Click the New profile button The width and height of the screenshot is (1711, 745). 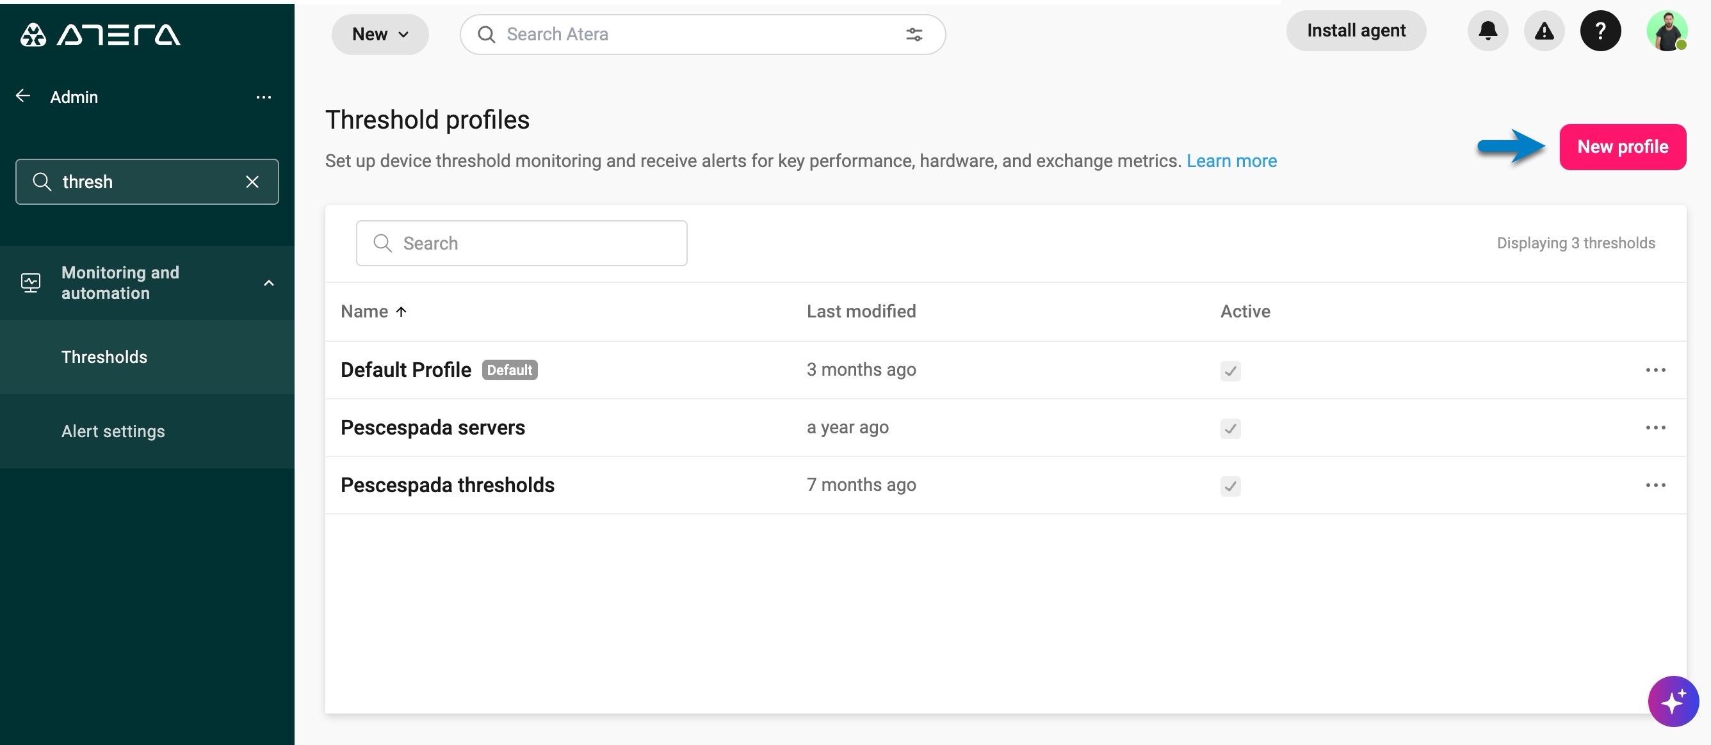coord(1622,147)
